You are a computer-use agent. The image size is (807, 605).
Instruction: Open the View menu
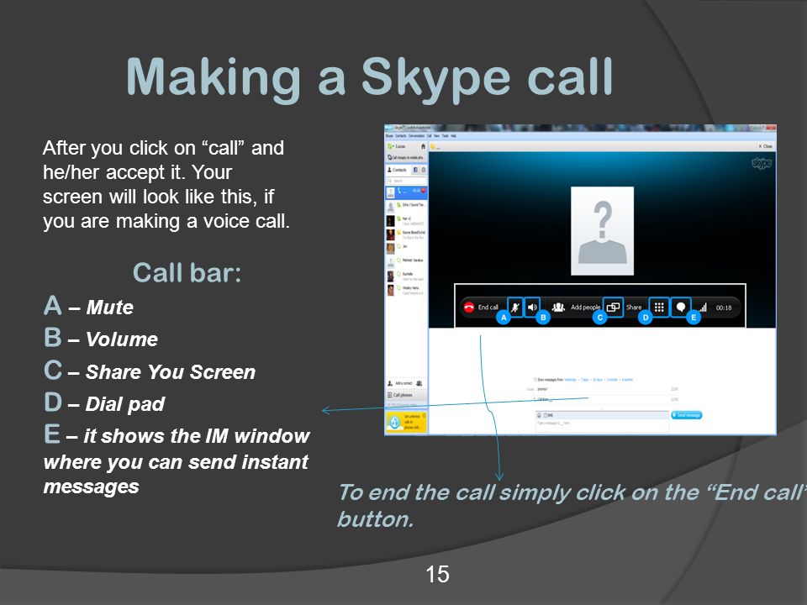click(438, 136)
